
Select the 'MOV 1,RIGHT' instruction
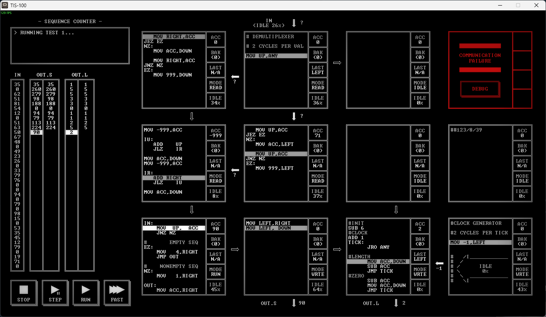177,276
